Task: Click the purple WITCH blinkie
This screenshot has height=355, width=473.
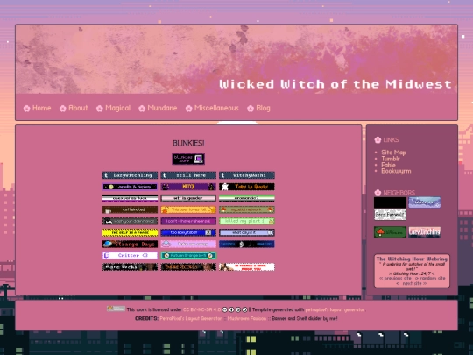Action: click(x=188, y=187)
